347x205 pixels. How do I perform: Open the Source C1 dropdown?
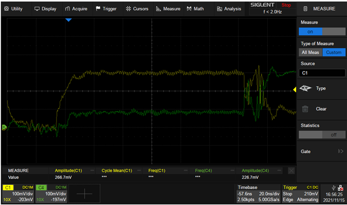322,73
